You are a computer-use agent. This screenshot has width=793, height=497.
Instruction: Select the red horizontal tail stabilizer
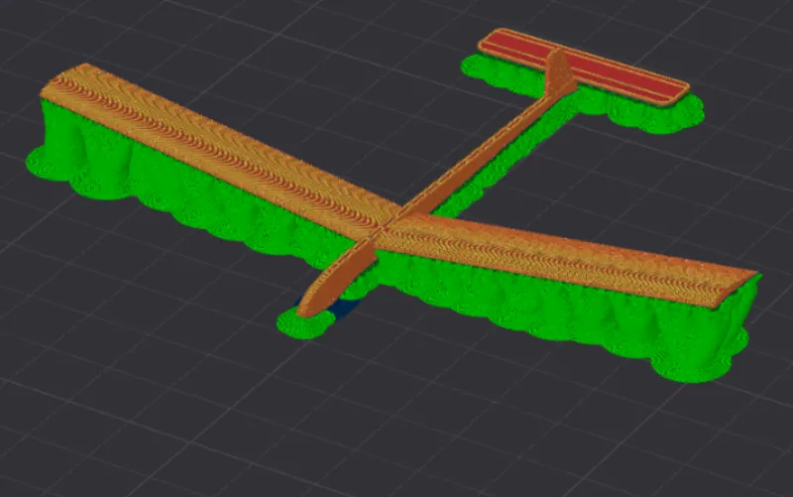pyautogui.click(x=583, y=67)
